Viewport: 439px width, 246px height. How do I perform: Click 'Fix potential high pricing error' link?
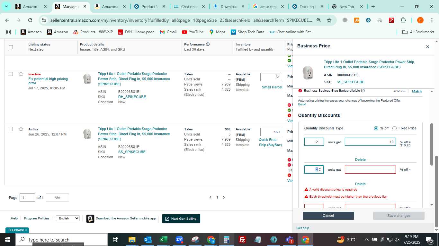click(48, 81)
